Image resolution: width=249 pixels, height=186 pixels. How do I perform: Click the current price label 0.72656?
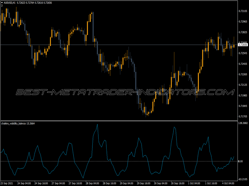tap(243, 45)
